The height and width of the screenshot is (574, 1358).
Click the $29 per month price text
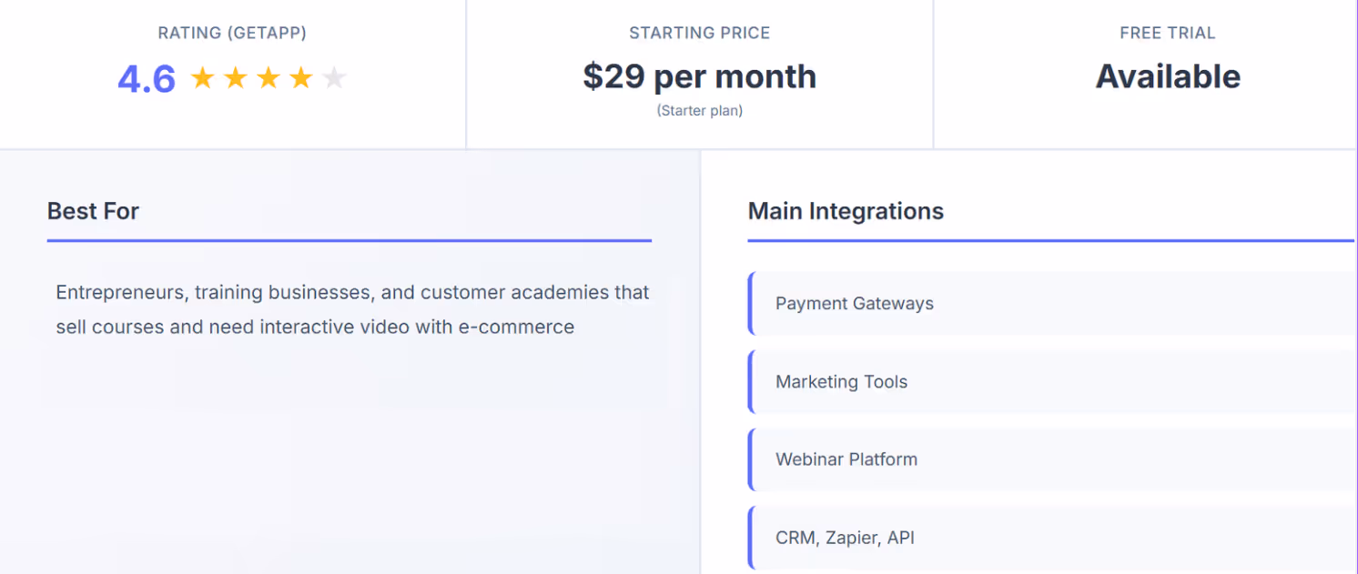pyautogui.click(x=700, y=76)
